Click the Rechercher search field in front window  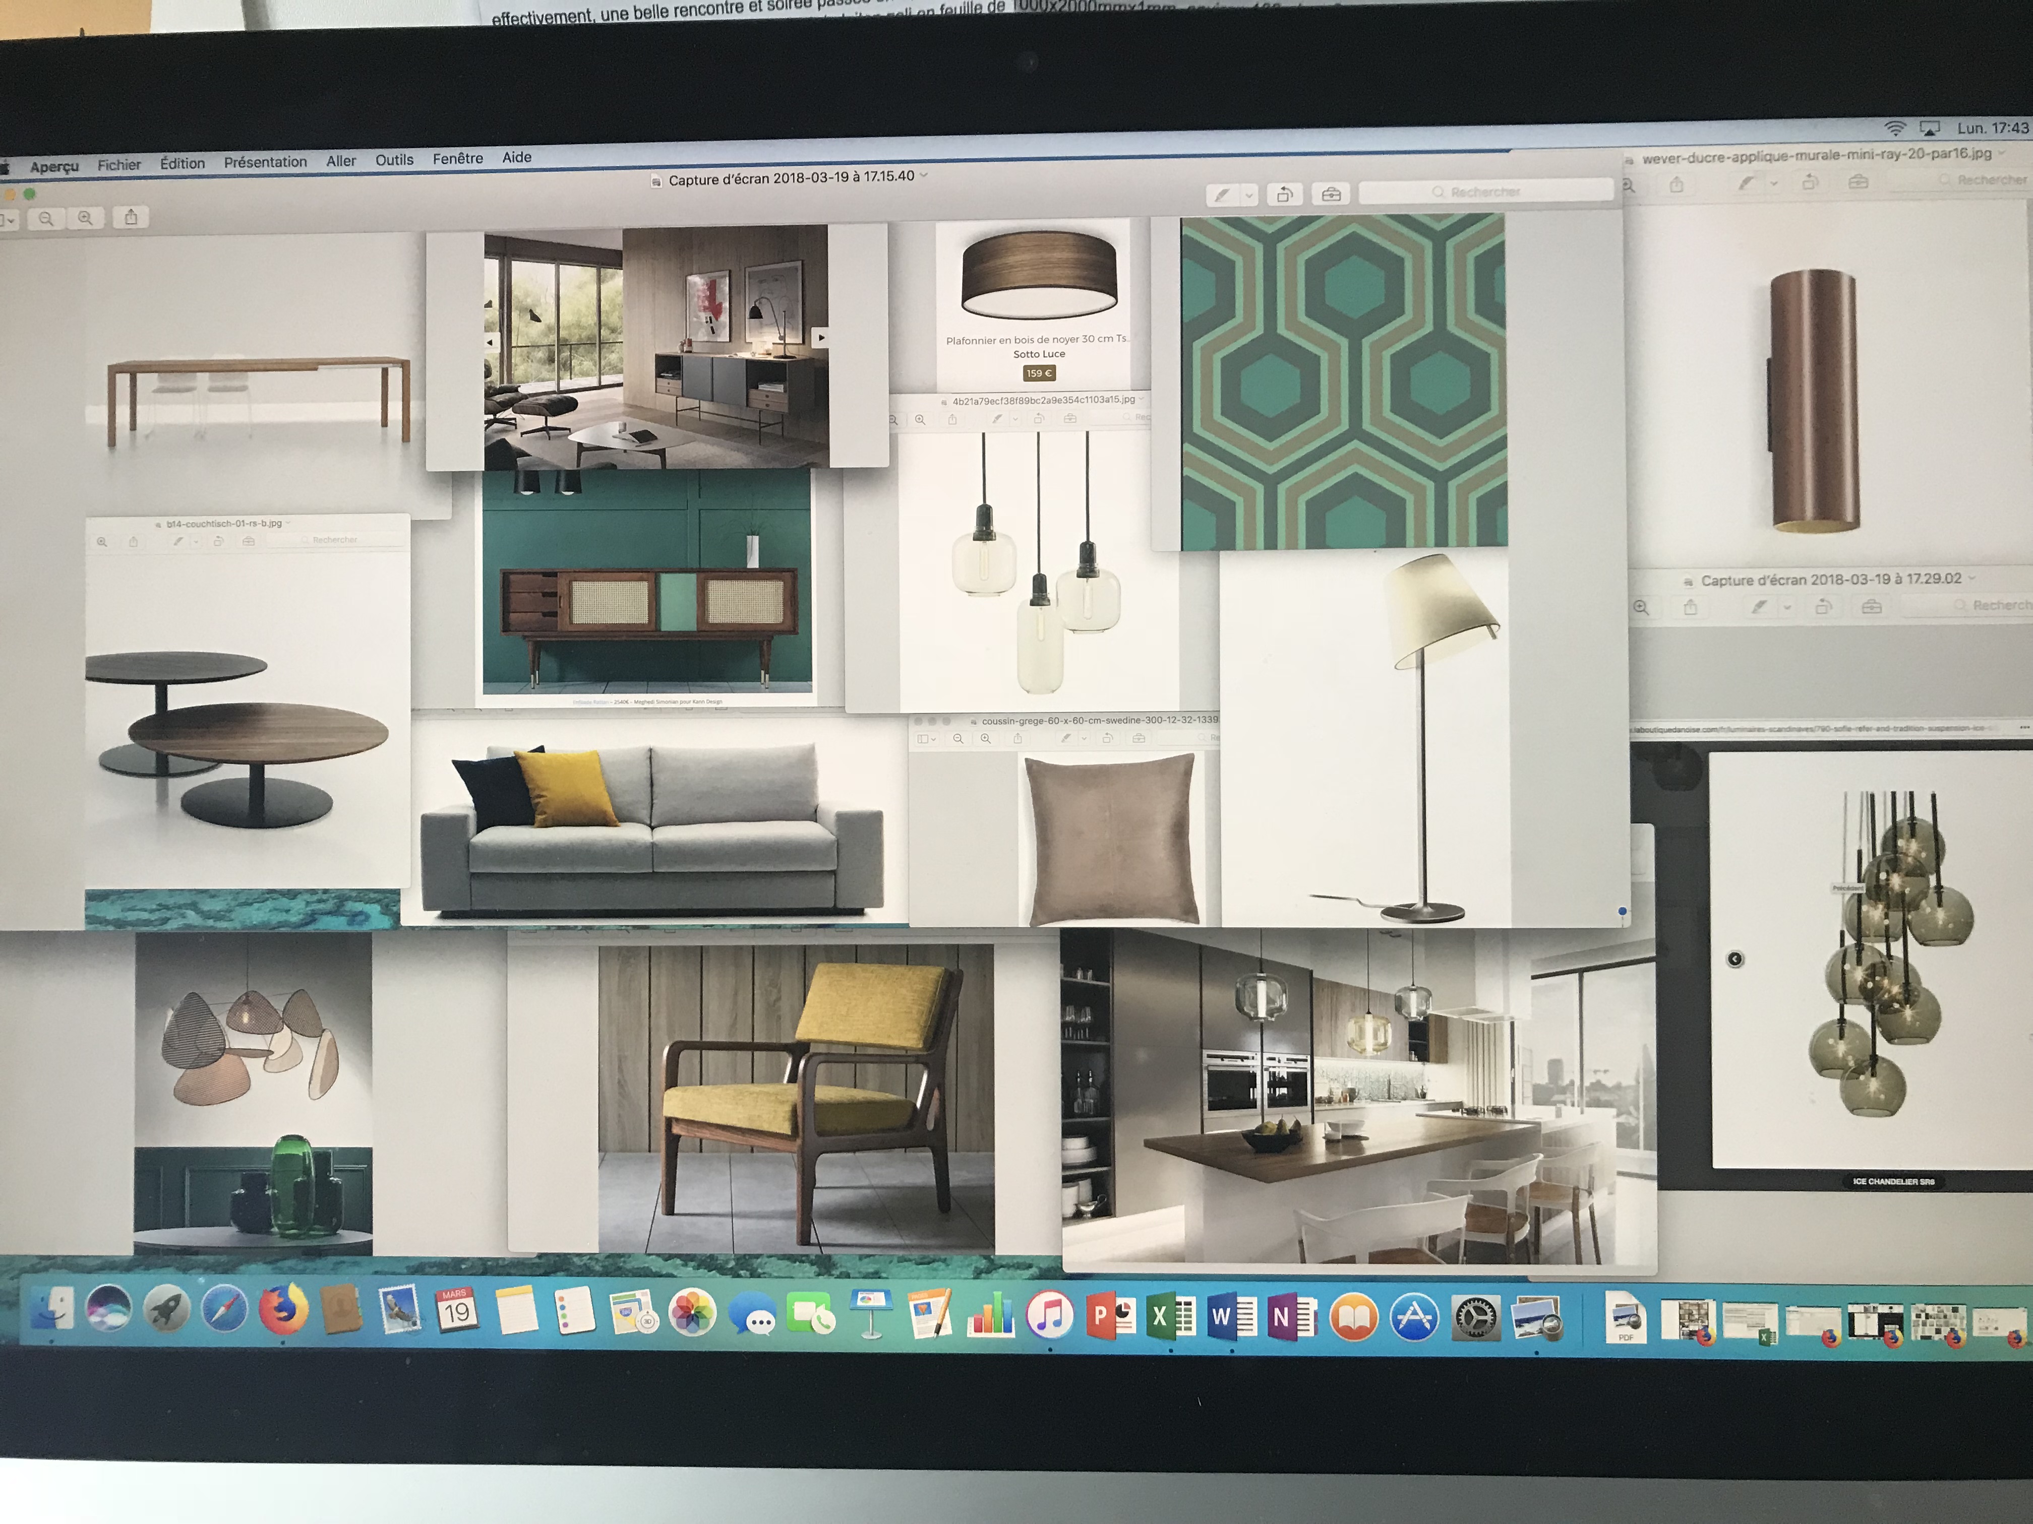[x=1485, y=191]
